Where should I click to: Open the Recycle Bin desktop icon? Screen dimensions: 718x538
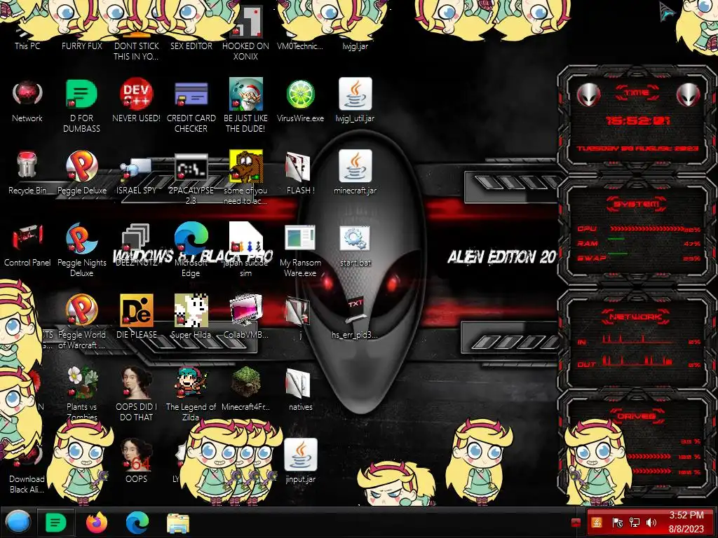click(27, 165)
